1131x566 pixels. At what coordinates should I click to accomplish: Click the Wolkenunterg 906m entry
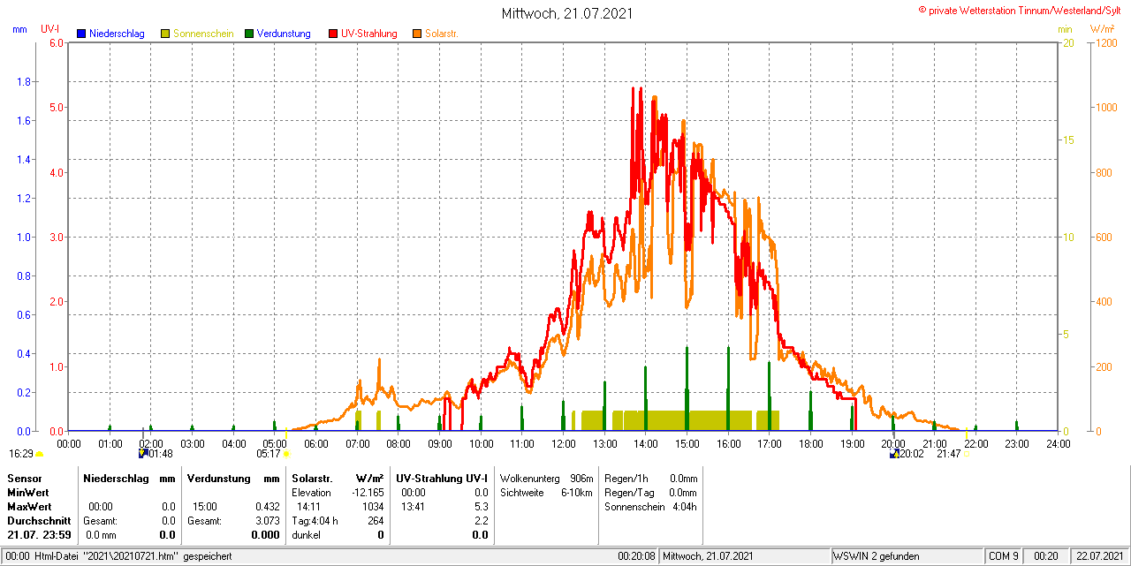(546, 478)
